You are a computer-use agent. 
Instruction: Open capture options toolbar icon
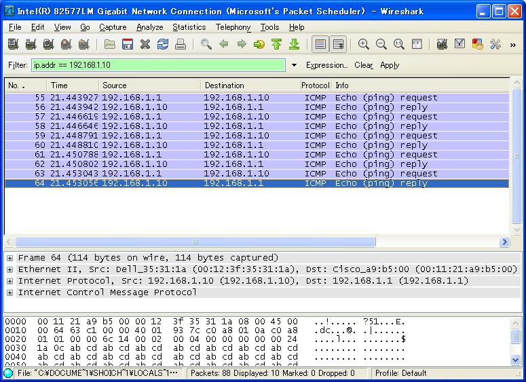point(31,44)
